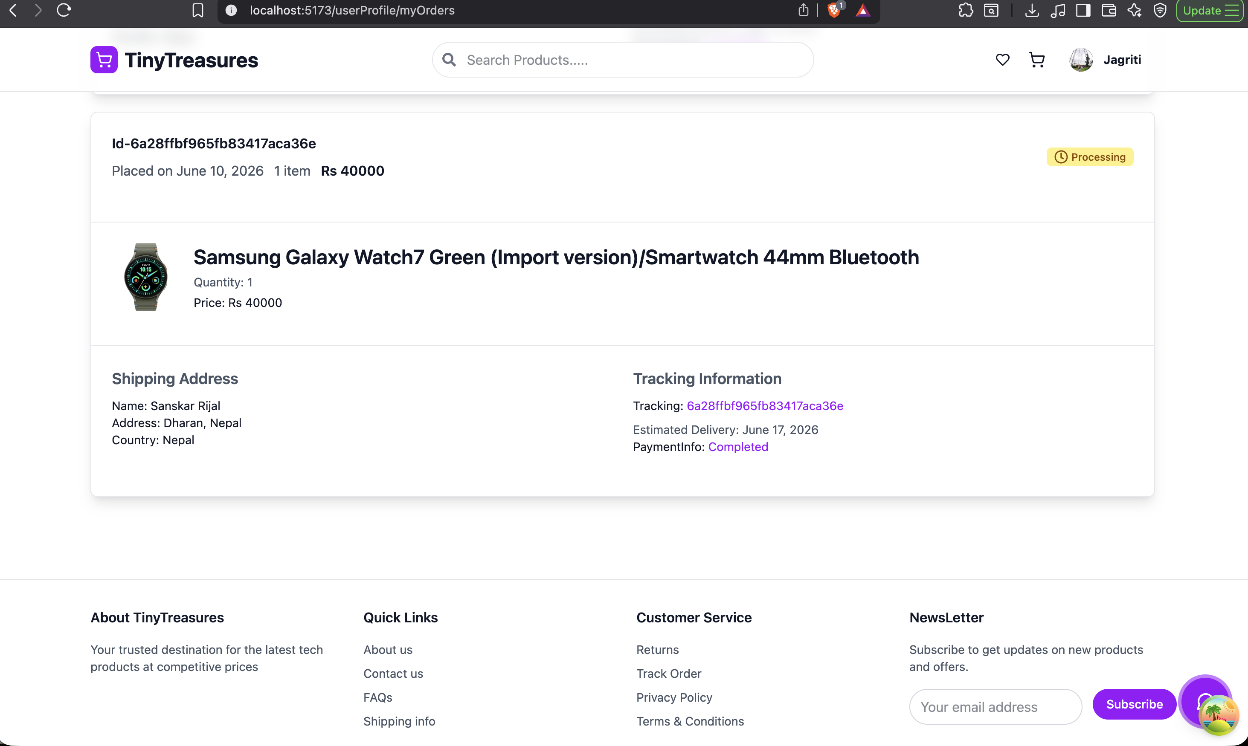Click the magnifier icon in product search

click(x=449, y=60)
